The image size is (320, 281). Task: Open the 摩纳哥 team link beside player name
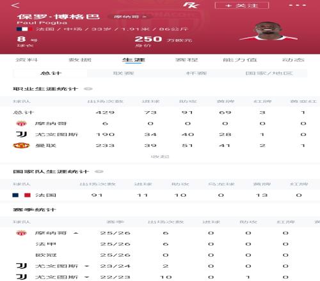coord(130,17)
